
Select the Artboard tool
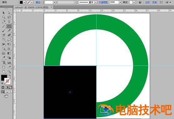click(3, 67)
